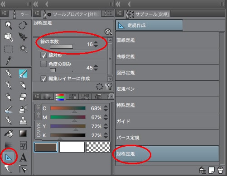Select the dark brown main color swatch
Image resolution: width=227 pixels, height=176 pixels.
tap(46, 147)
